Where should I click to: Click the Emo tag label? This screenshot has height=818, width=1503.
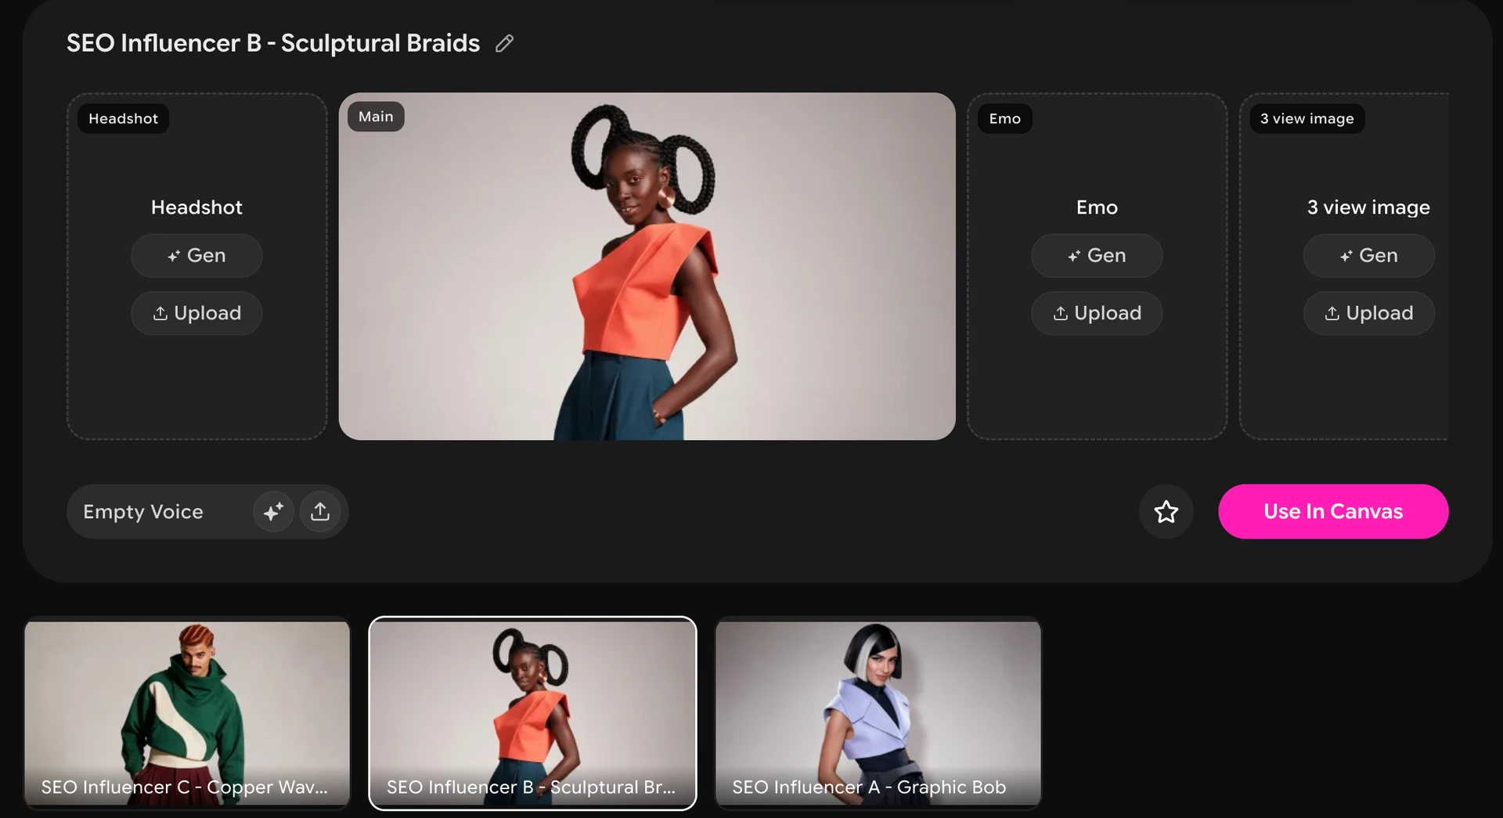pos(1004,119)
